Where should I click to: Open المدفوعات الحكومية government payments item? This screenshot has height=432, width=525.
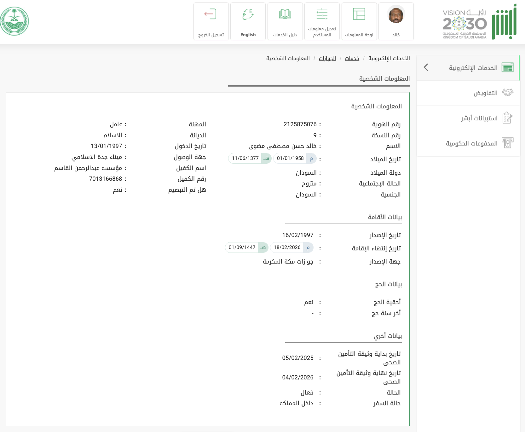[471, 144]
